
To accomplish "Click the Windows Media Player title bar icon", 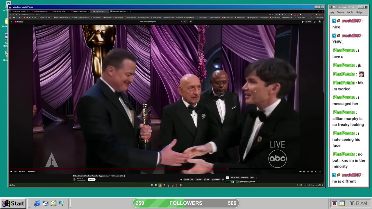I will point(10,7).
